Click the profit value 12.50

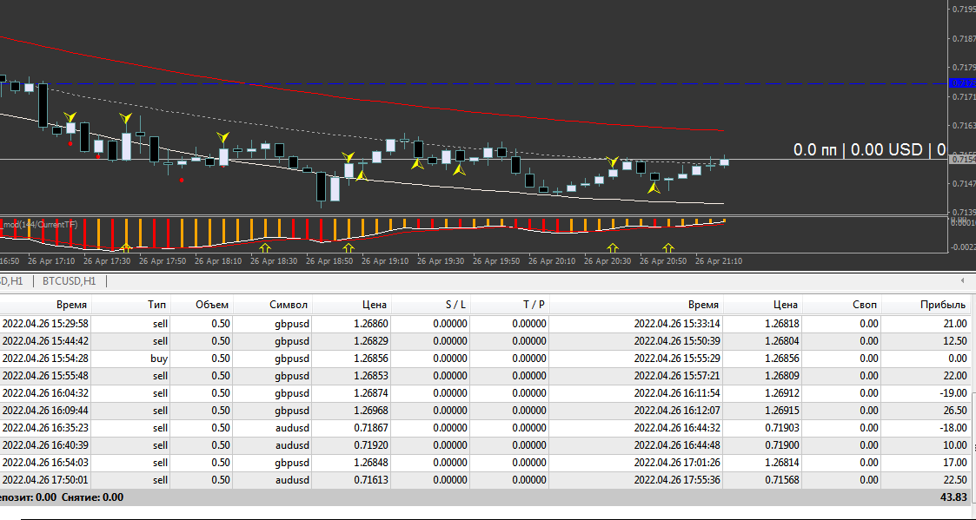click(x=953, y=341)
